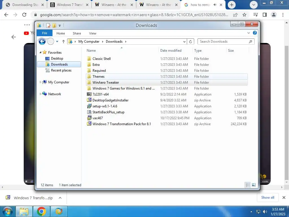
Task: Click volume speaker in system tray
Action: [x=265, y=212]
